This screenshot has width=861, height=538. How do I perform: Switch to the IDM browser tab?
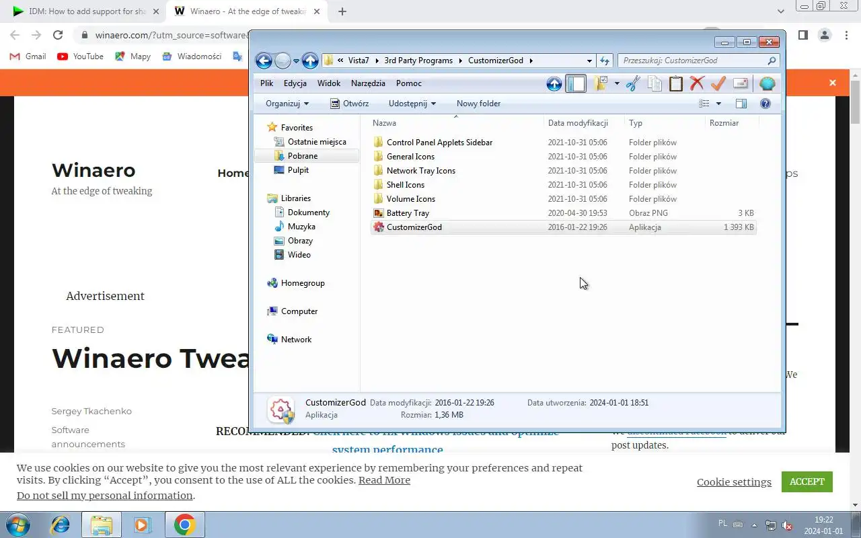(x=87, y=11)
